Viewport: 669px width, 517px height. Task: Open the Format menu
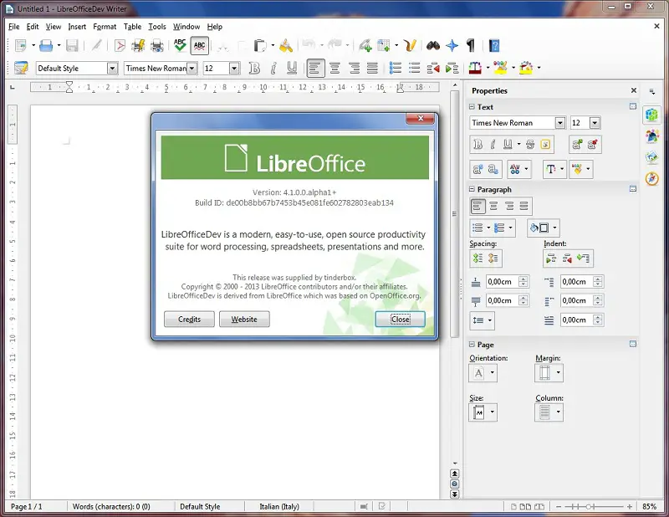[x=105, y=27]
